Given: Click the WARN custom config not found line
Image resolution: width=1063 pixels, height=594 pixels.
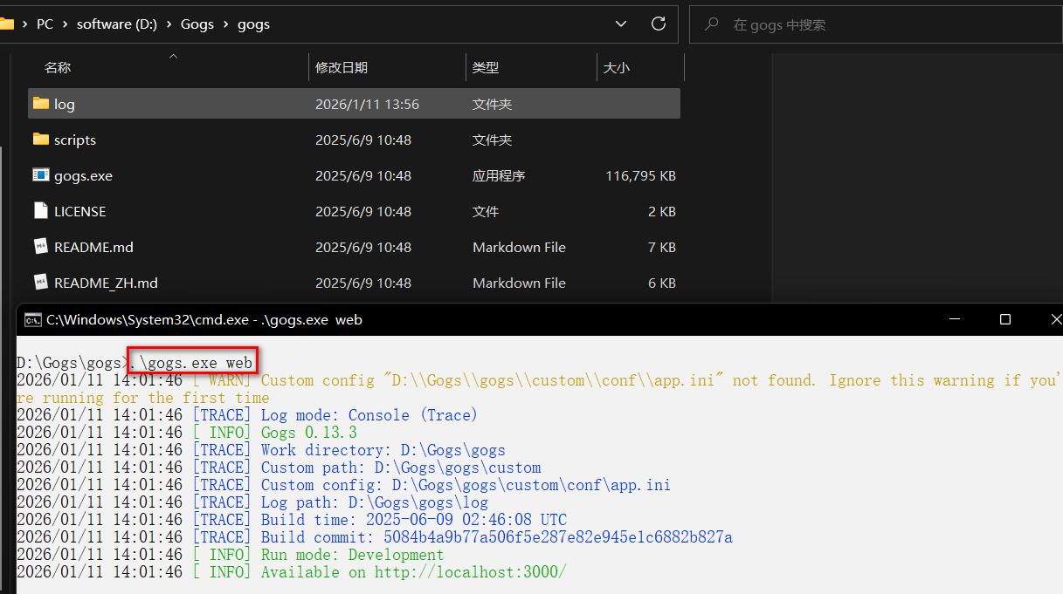Looking at the screenshot, I should point(540,389).
